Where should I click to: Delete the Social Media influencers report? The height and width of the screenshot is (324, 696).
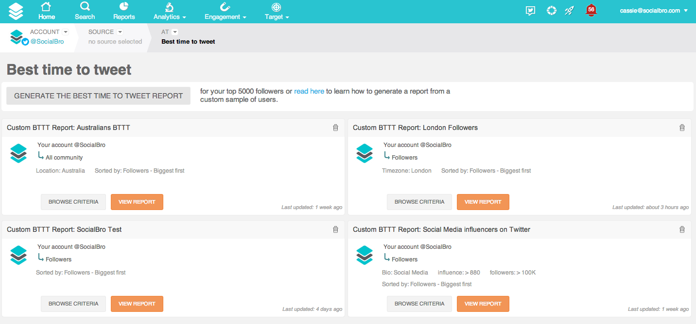point(682,229)
